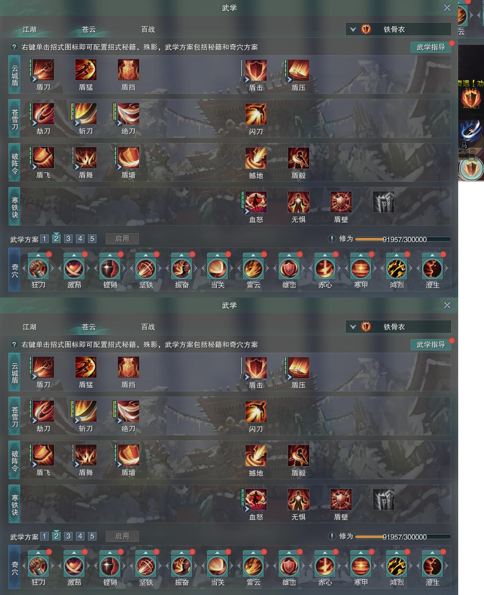The height and width of the screenshot is (595, 484).
Task: Open the 铁骨衣 dropdown in the lower panel
Action: pos(398,327)
